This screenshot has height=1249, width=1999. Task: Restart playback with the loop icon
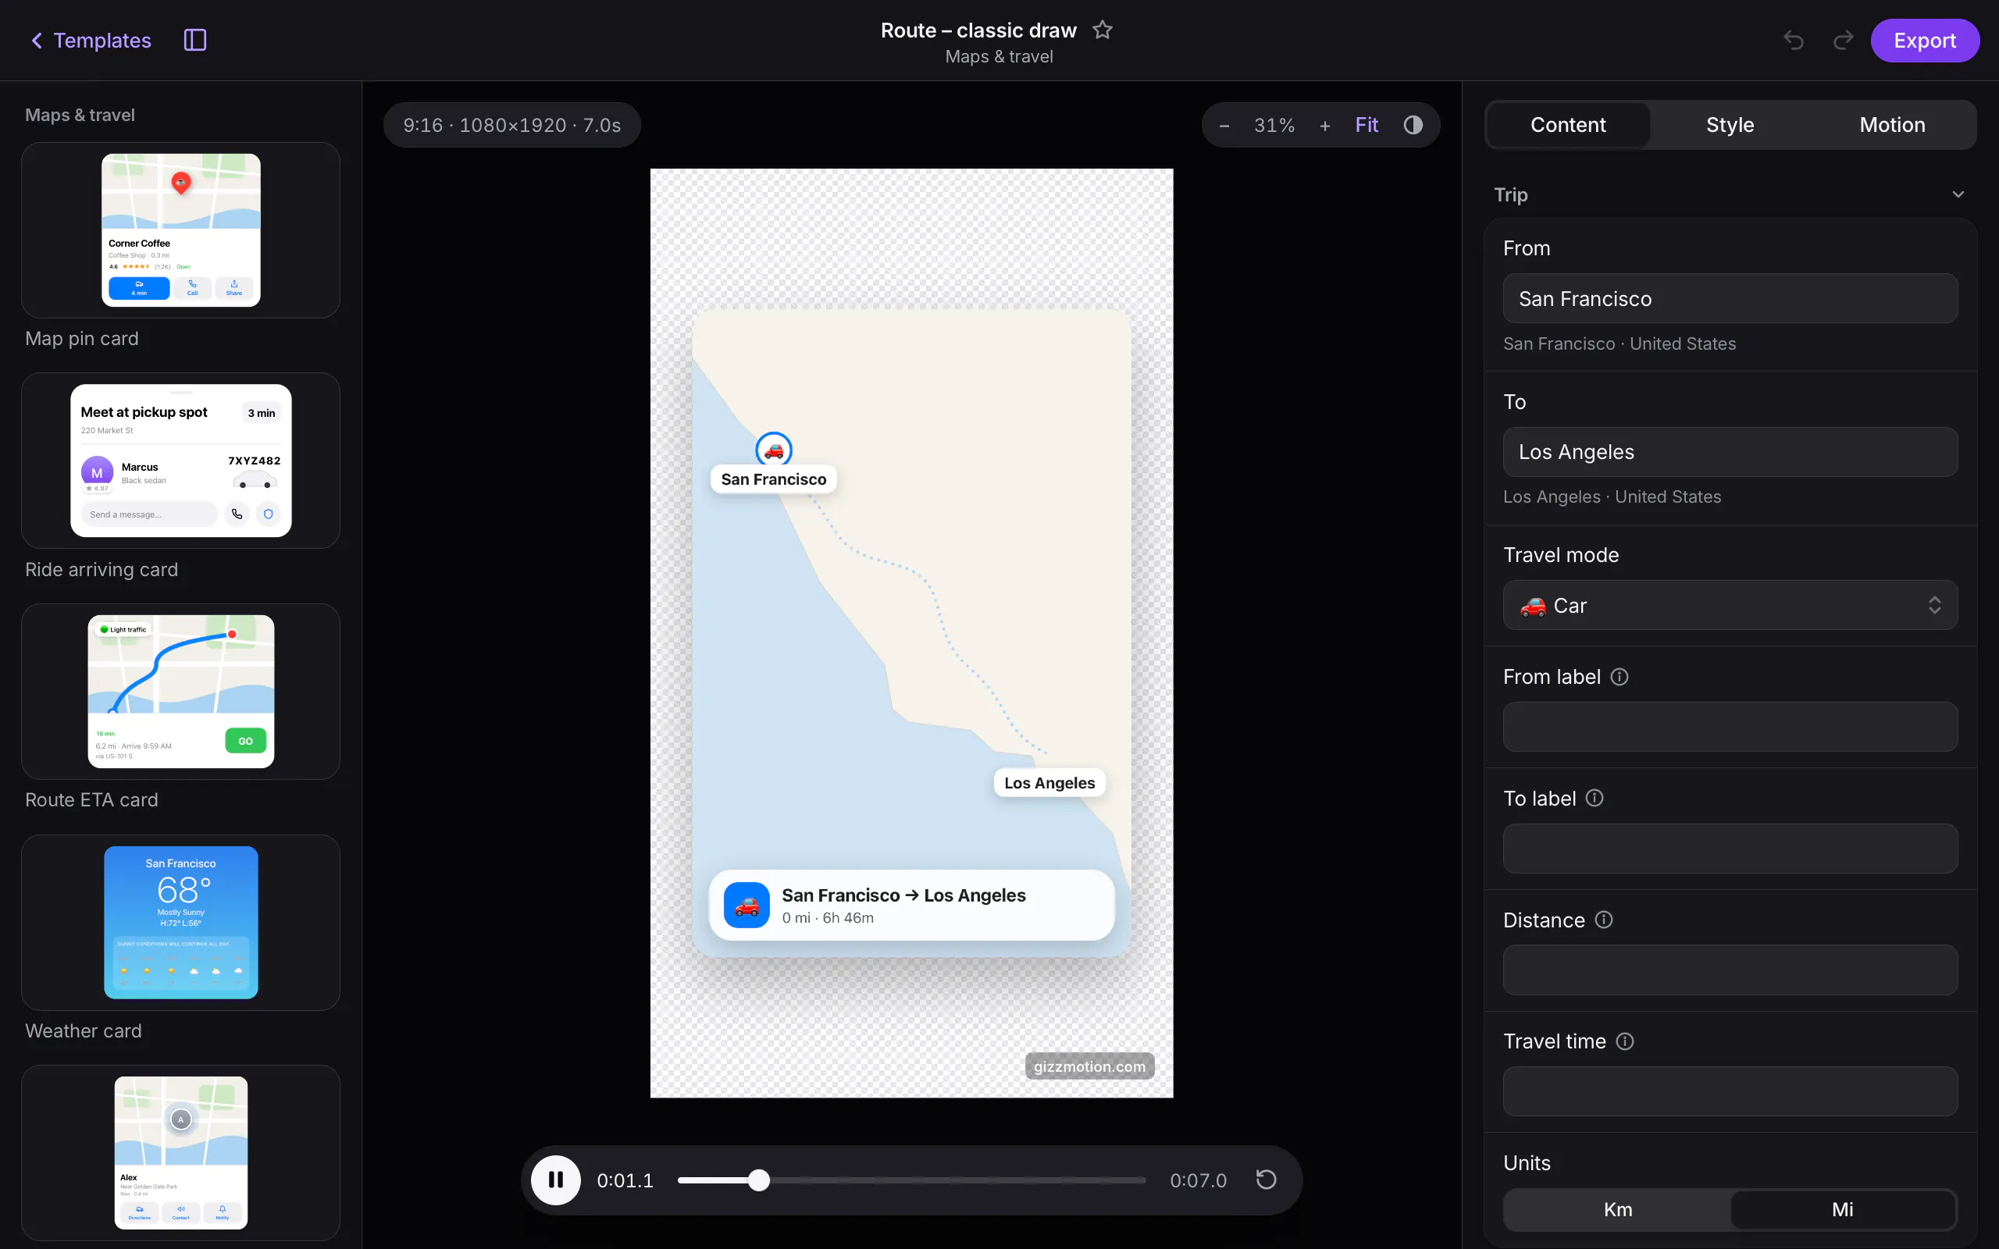click(x=1267, y=1180)
